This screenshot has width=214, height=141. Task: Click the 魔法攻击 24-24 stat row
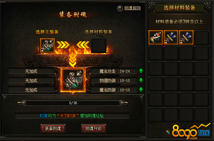[x=114, y=71]
